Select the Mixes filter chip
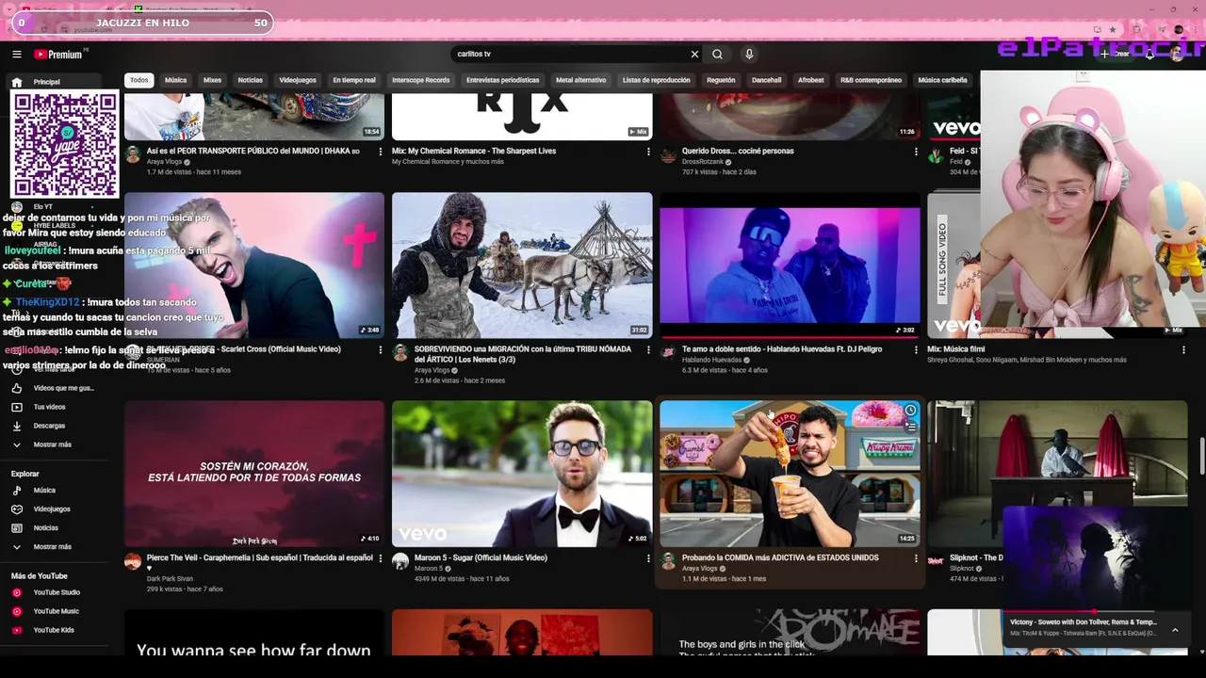 [x=212, y=80]
